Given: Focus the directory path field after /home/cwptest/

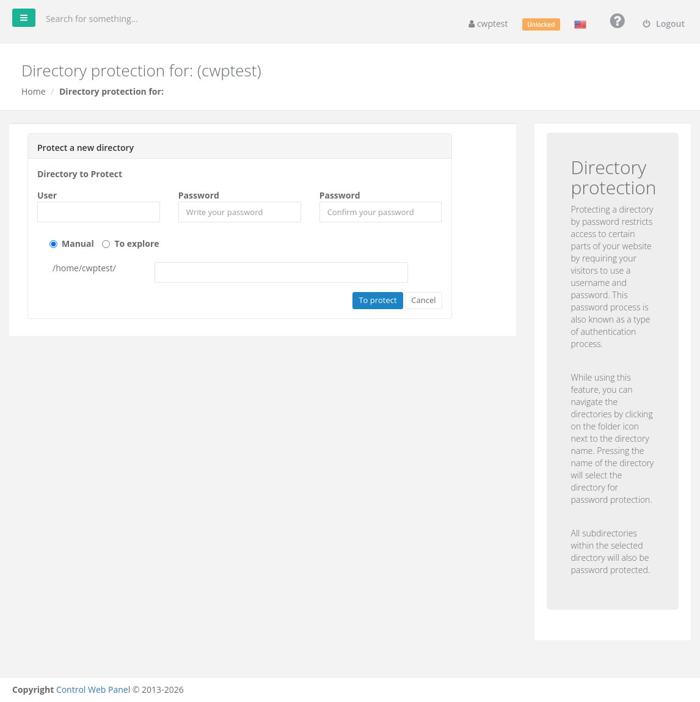Looking at the screenshot, I should 281,272.
